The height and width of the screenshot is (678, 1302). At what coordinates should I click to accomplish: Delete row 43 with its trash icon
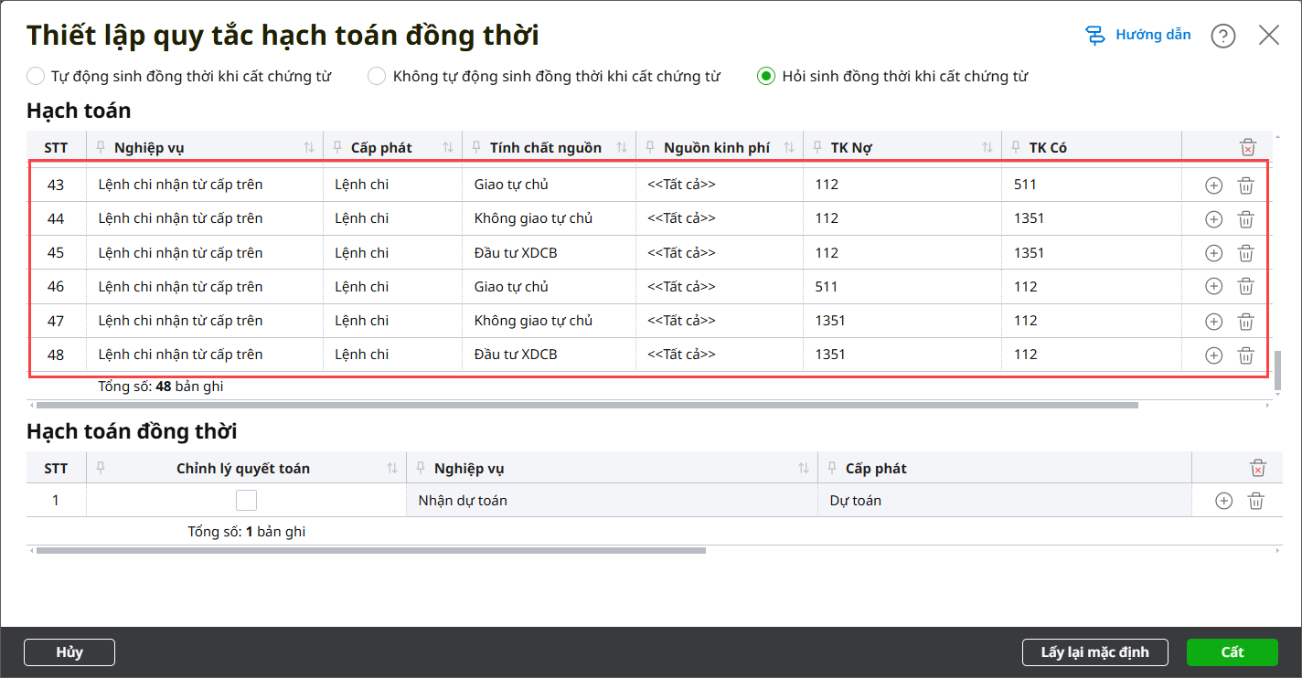point(1245,185)
